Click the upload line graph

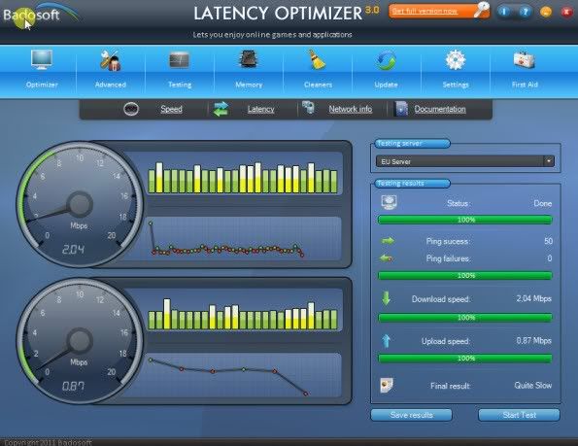[243, 375]
